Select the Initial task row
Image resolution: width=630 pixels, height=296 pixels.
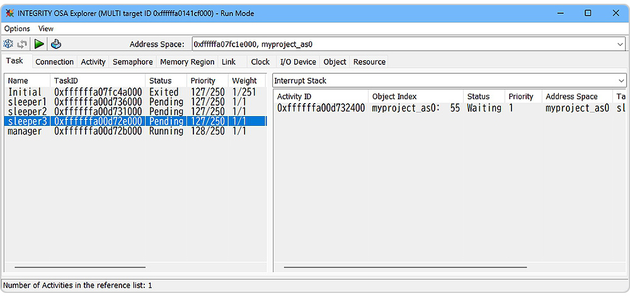[x=135, y=92]
